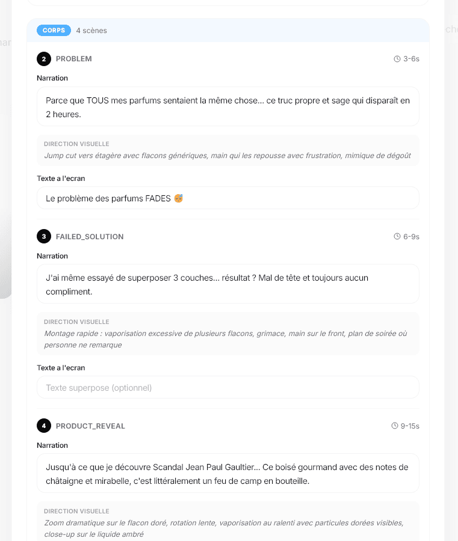This screenshot has width=458, height=541.
Task: Click the emoji in the PROBLEM on-screen text
Action: click(x=178, y=198)
